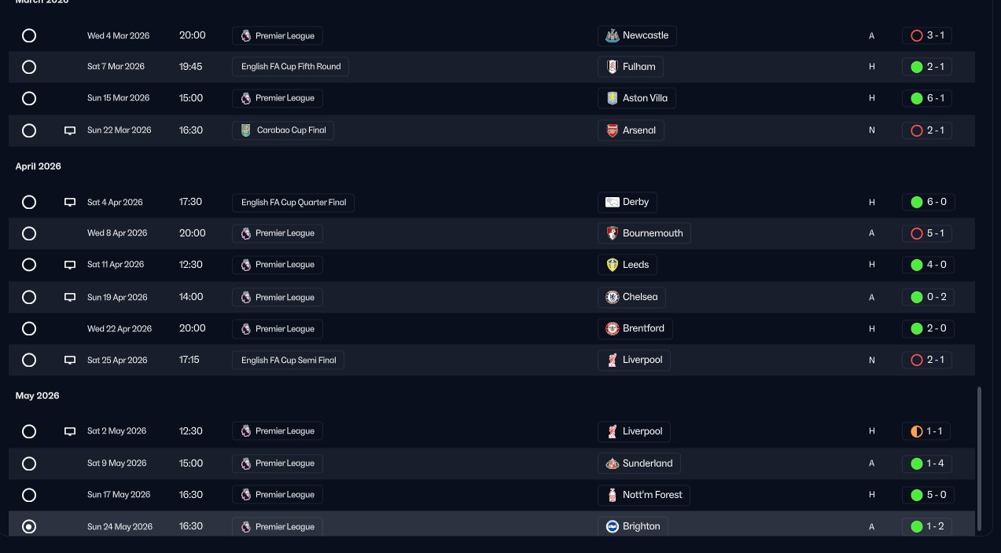Select the radio button for Sun 24 May 2026
Viewport: 1001px width, 553px height.
[29, 526]
